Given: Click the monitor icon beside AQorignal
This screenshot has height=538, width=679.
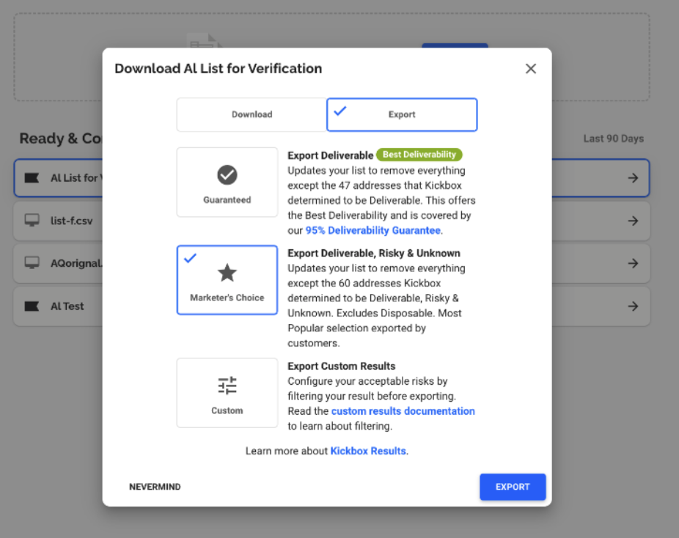Looking at the screenshot, I should coord(32,262).
